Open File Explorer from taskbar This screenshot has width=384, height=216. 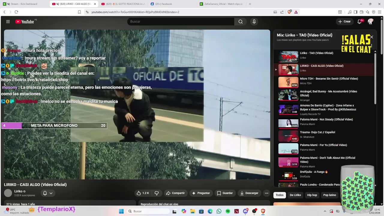192,211
